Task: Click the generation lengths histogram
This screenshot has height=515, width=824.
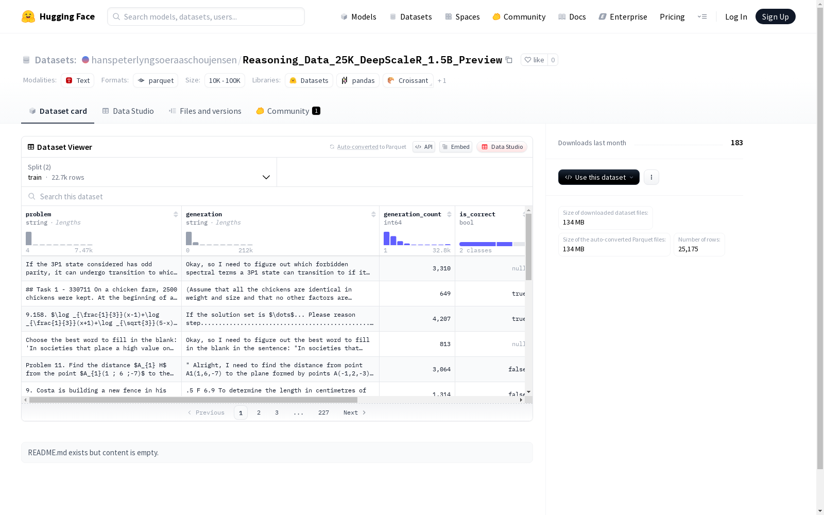Action: pos(219,238)
